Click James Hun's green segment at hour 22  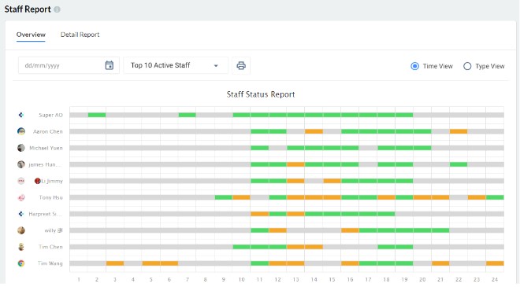click(459, 164)
